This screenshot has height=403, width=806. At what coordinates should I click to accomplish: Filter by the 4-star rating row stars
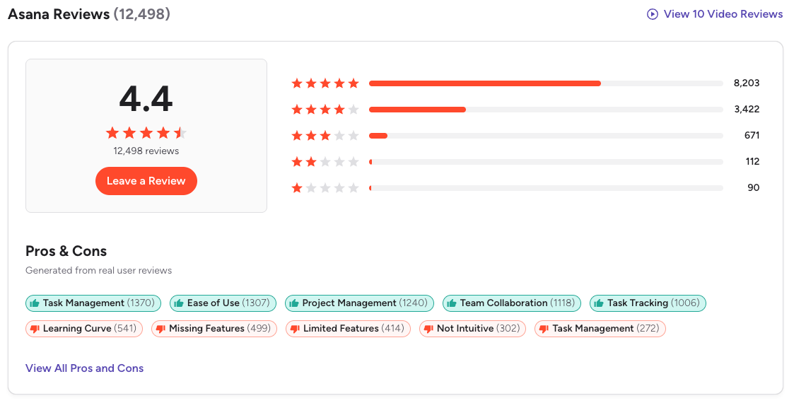click(x=325, y=110)
